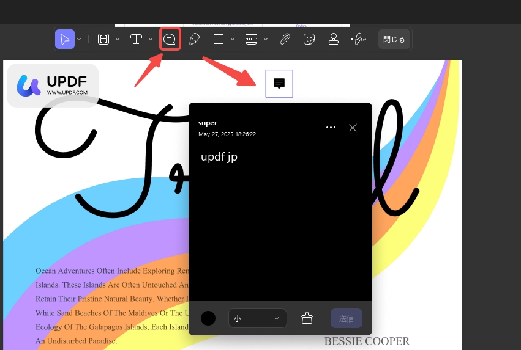521x350 pixels.
Task: Open the signature tool
Action: 358,39
